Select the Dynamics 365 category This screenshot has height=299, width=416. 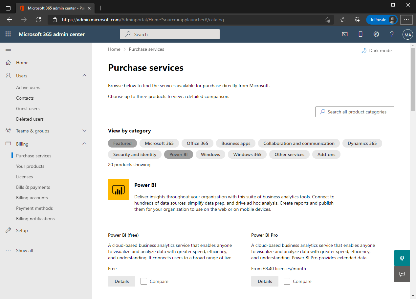(x=362, y=143)
